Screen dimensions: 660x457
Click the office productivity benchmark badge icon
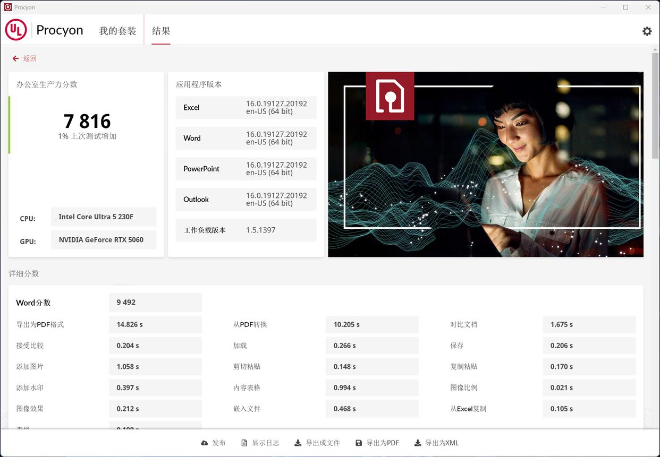pyautogui.click(x=390, y=96)
